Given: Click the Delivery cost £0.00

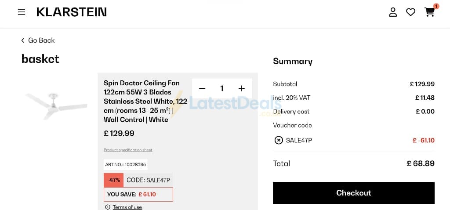Looking at the screenshot, I should [425, 111].
